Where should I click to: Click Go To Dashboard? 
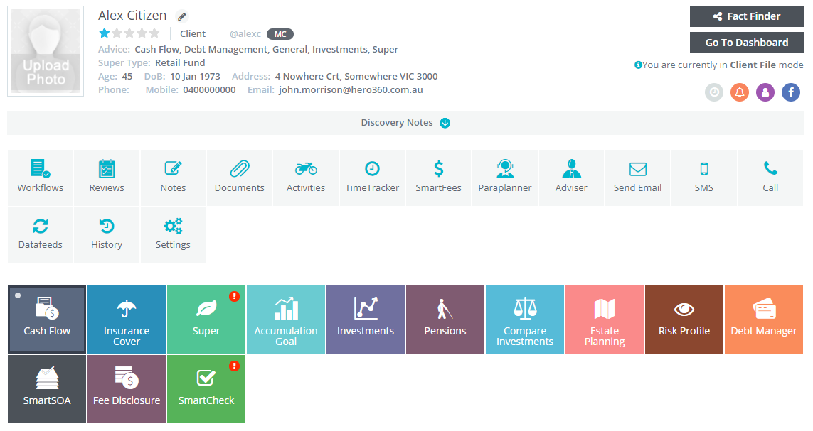(746, 43)
